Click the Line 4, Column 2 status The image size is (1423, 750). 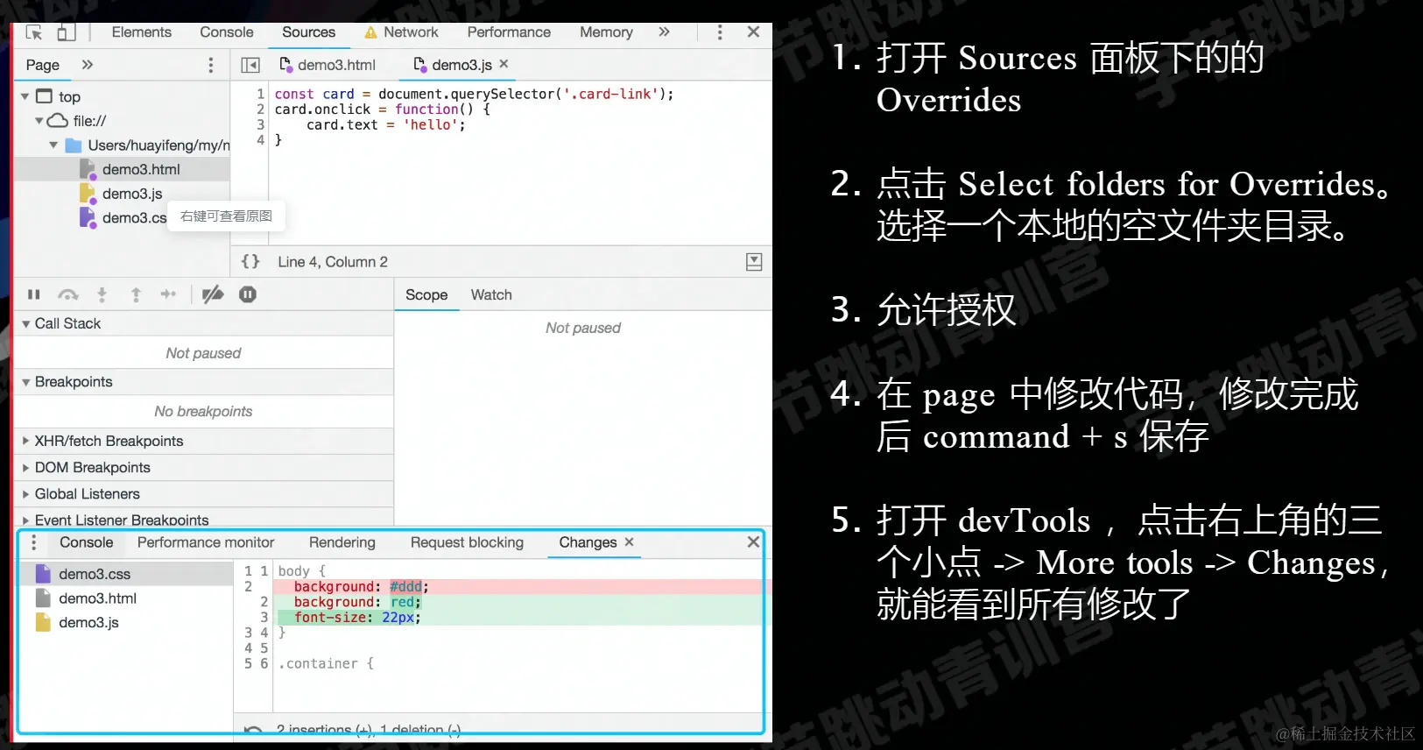coord(333,262)
